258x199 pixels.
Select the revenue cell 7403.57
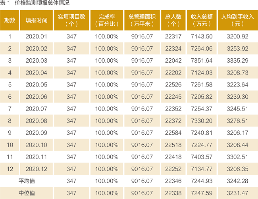pos(202,157)
